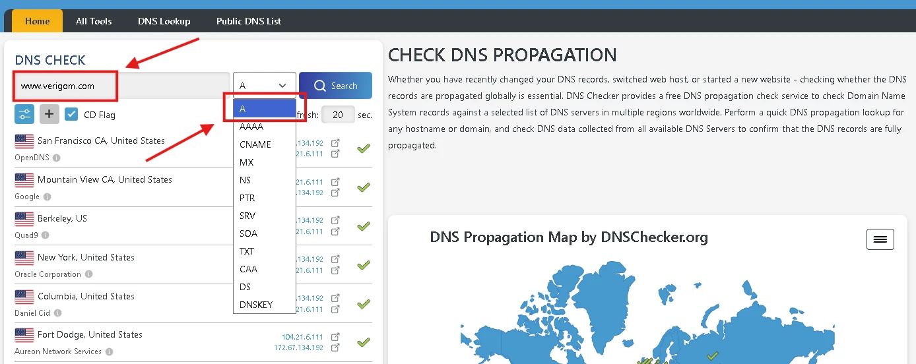Click the plus icon to add server

click(x=49, y=114)
